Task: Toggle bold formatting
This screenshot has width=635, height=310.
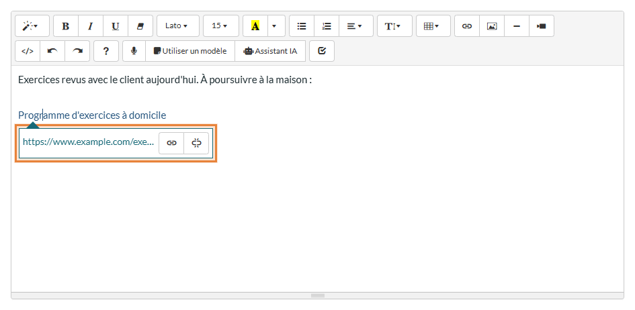Action: 66,26
